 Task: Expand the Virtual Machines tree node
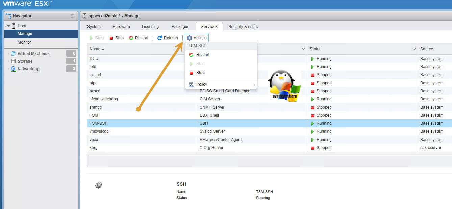click(8, 54)
